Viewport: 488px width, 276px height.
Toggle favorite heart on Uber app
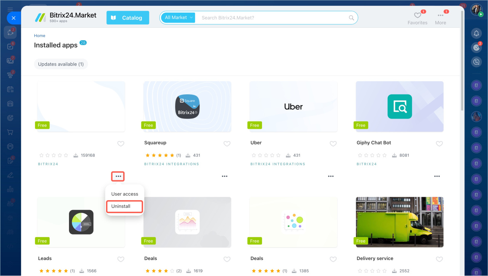(x=333, y=144)
